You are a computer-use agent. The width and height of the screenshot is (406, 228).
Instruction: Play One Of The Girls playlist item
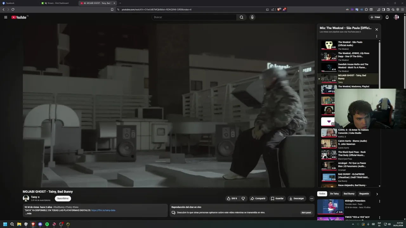348,56
